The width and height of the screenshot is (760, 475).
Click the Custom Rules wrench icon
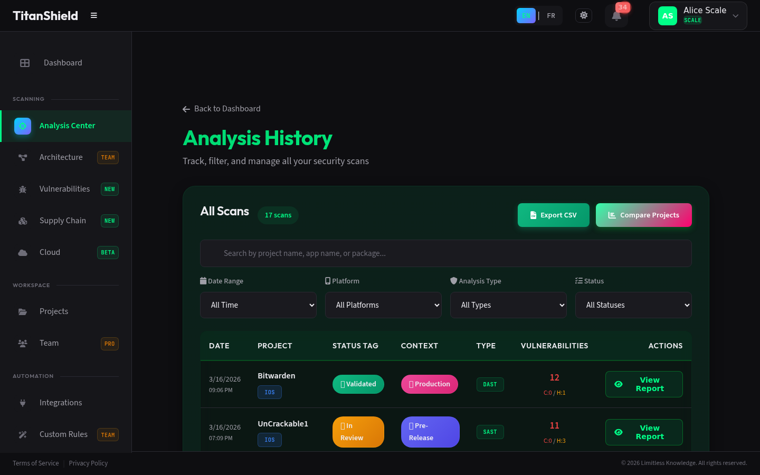[x=23, y=434]
